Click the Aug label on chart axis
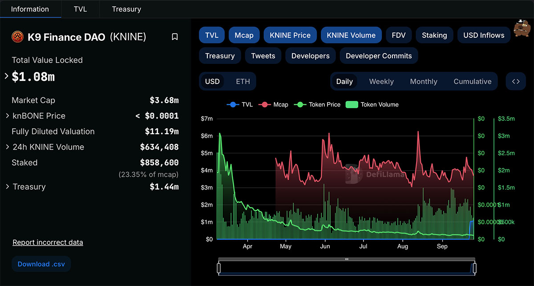This screenshot has height=286, width=534. click(403, 246)
